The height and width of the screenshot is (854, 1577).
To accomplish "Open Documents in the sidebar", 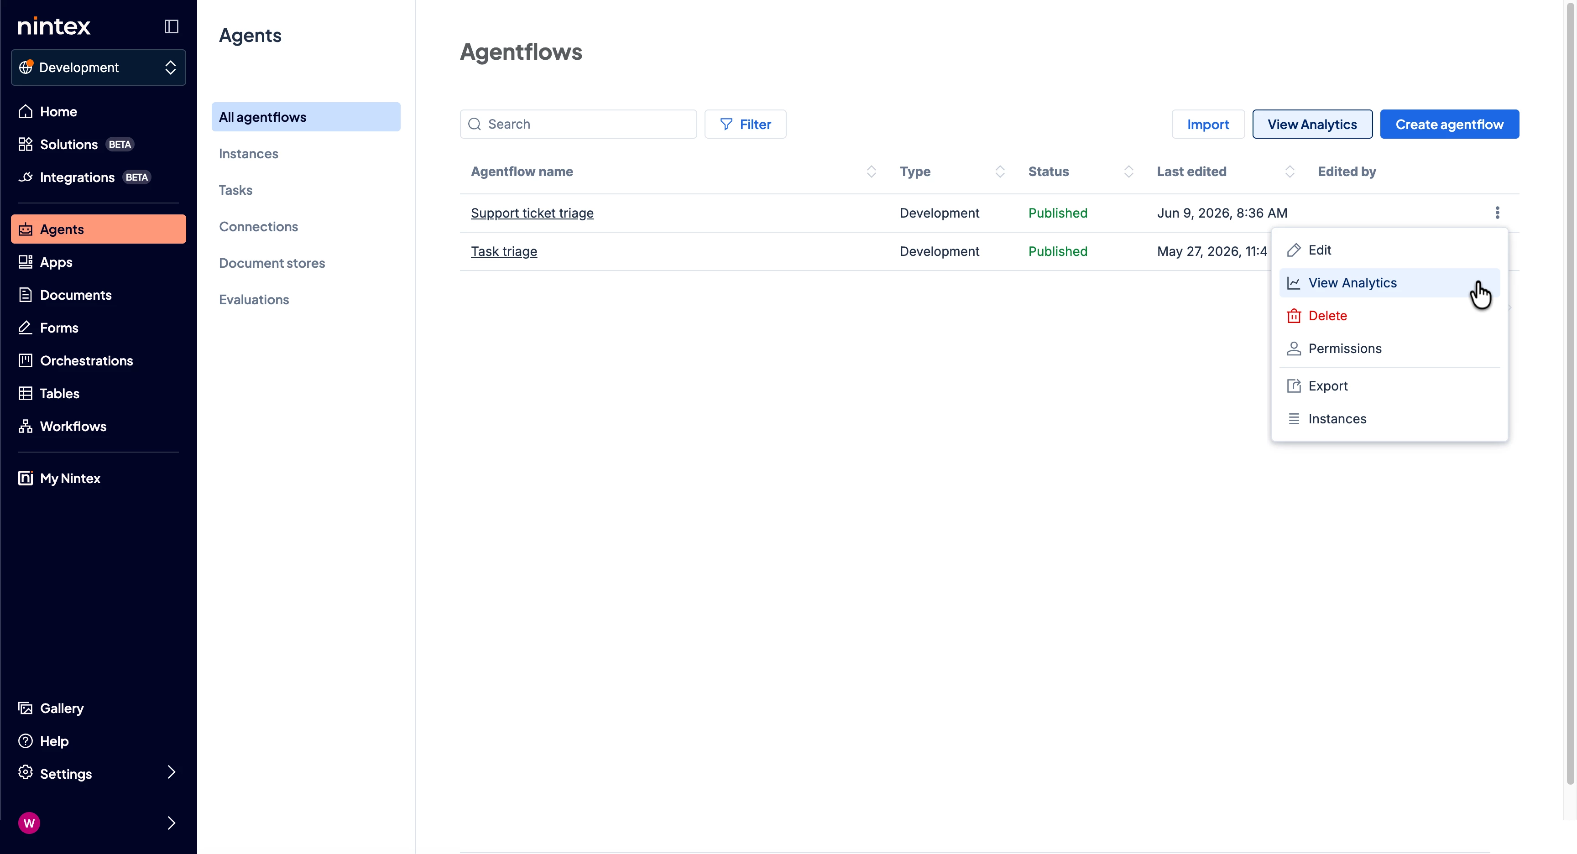I will pyautogui.click(x=98, y=295).
